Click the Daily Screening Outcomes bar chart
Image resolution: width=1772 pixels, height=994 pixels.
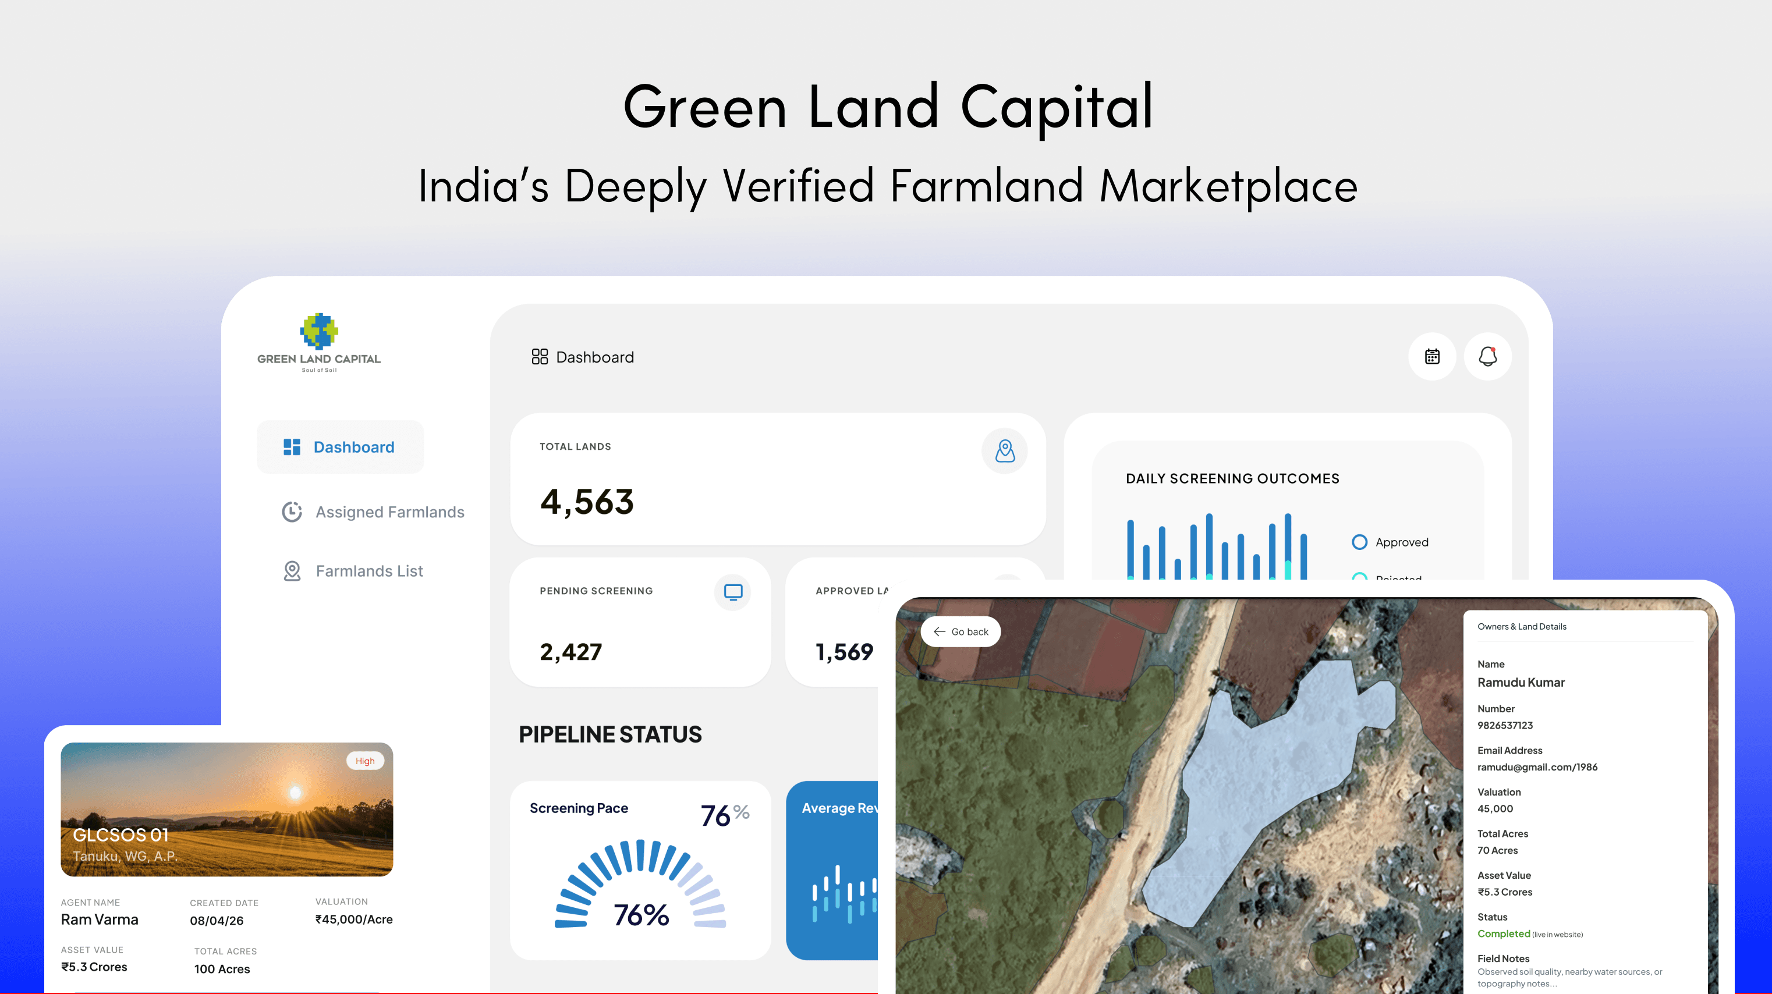(x=1217, y=546)
